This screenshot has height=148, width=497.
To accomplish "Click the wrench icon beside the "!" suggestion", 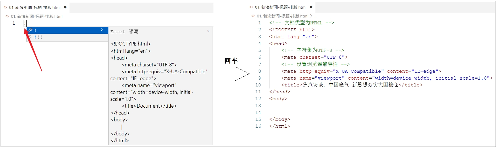I will [30, 30].
